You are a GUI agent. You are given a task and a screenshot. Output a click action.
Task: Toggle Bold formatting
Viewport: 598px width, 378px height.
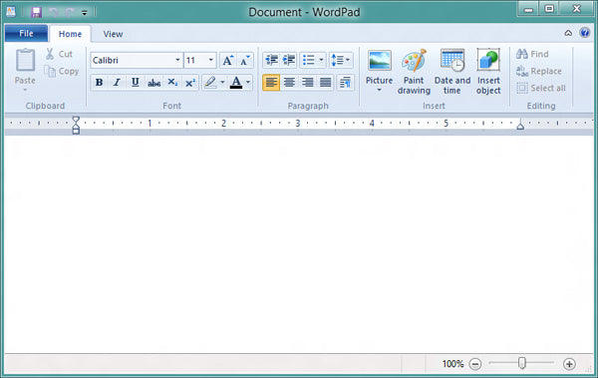pos(99,82)
